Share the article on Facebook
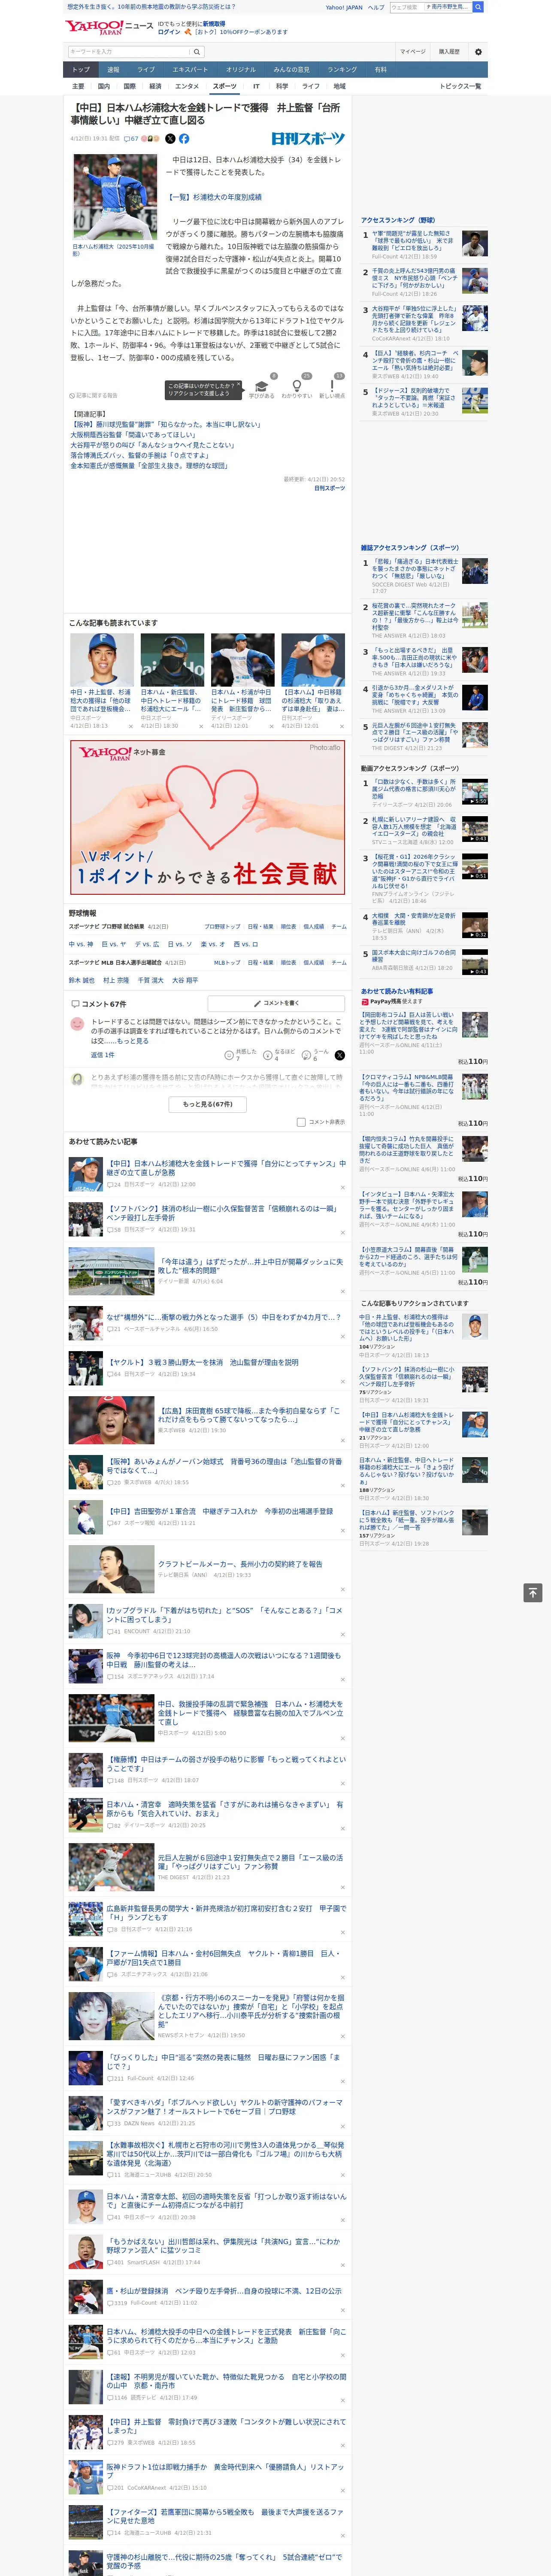551x2576 pixels. click(x=184, y=139)
